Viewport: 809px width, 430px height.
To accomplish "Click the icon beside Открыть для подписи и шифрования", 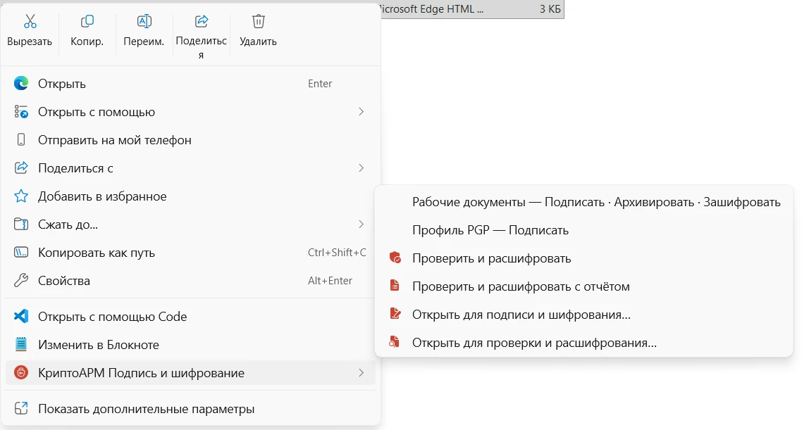I will tap(395, 314).
